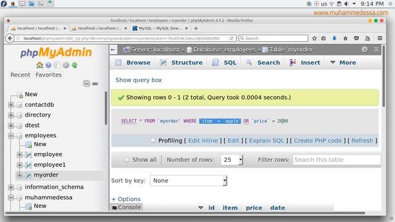Switch to the Structure tab
The width and height of the screenshot is (395, 222).
point(181,62)
